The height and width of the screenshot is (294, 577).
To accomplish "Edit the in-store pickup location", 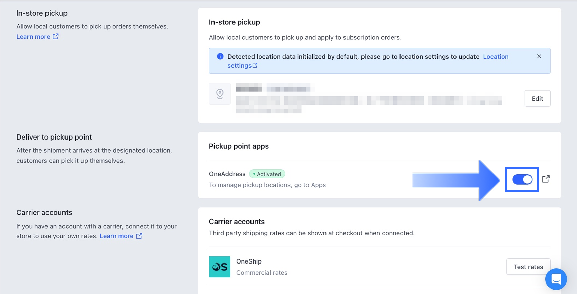I will click(x=537, y=99).
